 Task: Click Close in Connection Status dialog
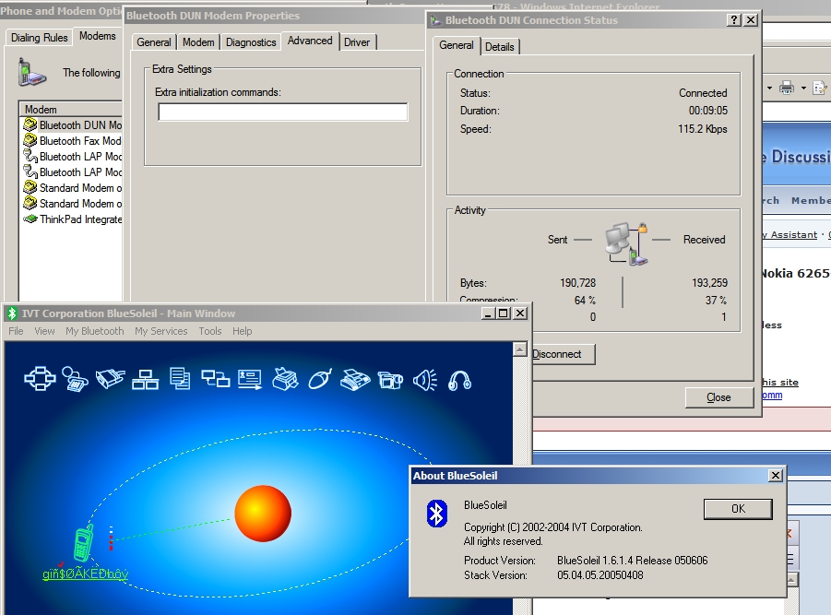pos(719,397)
